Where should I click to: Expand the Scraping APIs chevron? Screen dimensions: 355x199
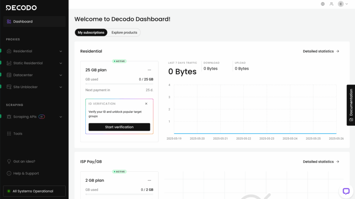tap(61, 117)
